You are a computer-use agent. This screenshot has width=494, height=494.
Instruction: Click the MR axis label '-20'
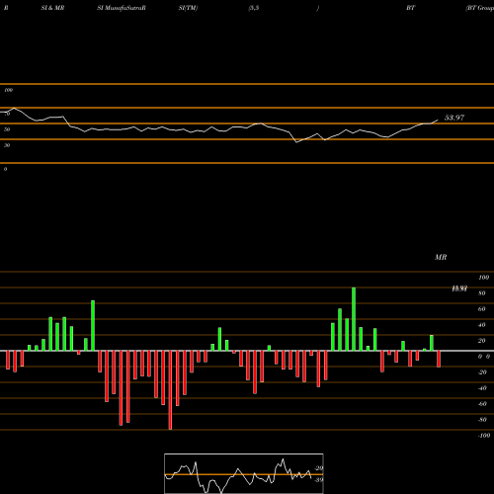coord(482,372)
